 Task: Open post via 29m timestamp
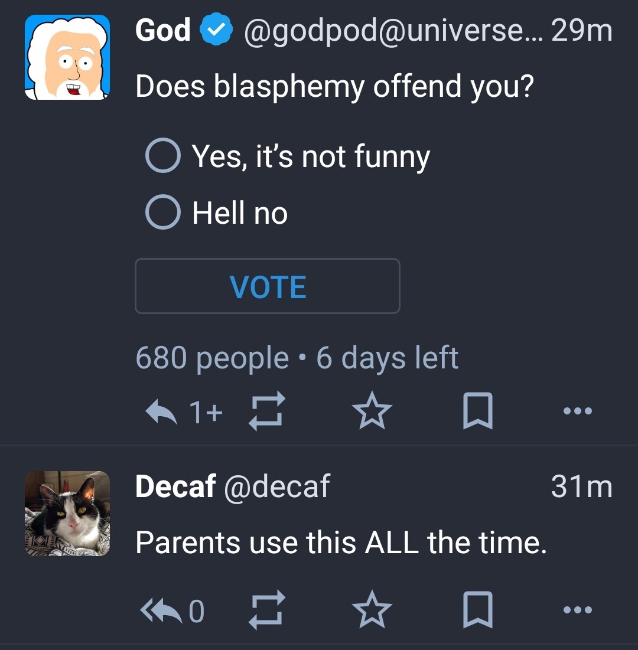(x=581, y=31)
